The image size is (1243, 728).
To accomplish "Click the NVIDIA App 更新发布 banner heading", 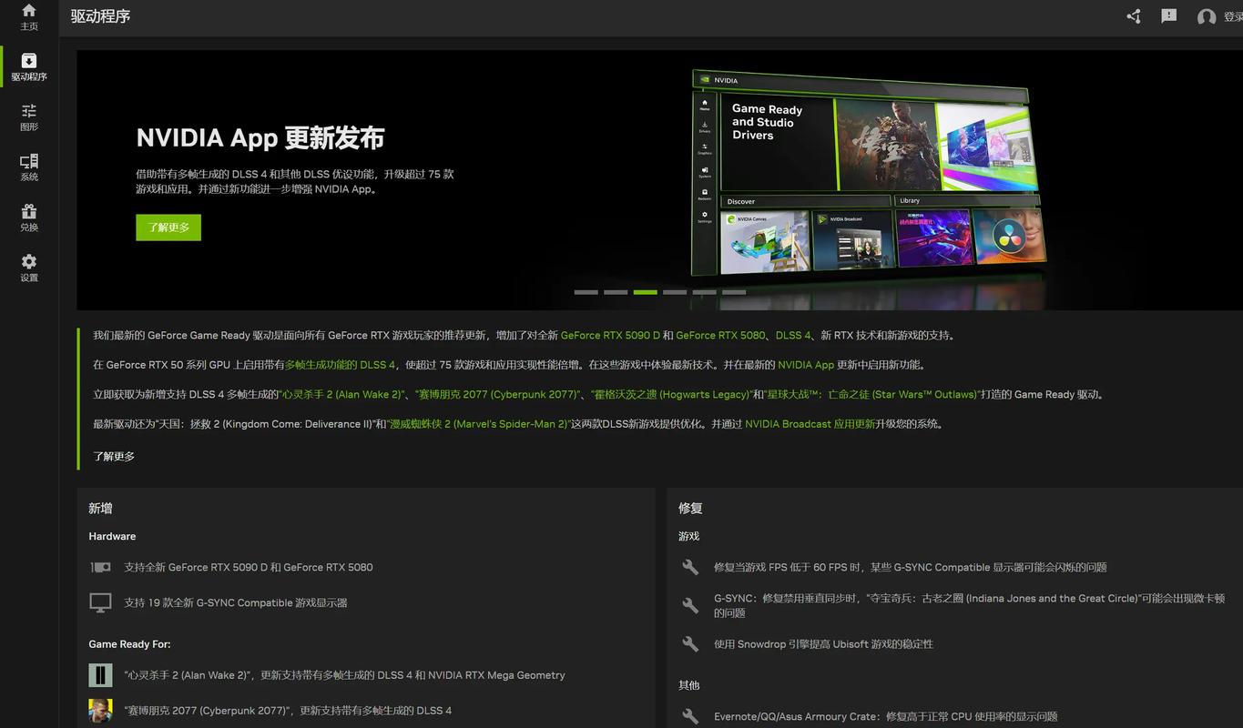I will pos(260,137).
